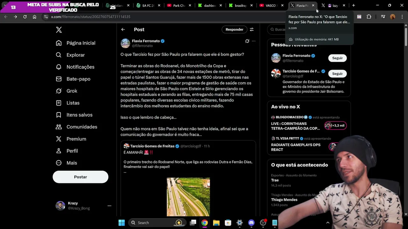Open the X logo home link
The height and width of the screenshot is (229, 408).
pyautogui.click(x=59, y=30)
